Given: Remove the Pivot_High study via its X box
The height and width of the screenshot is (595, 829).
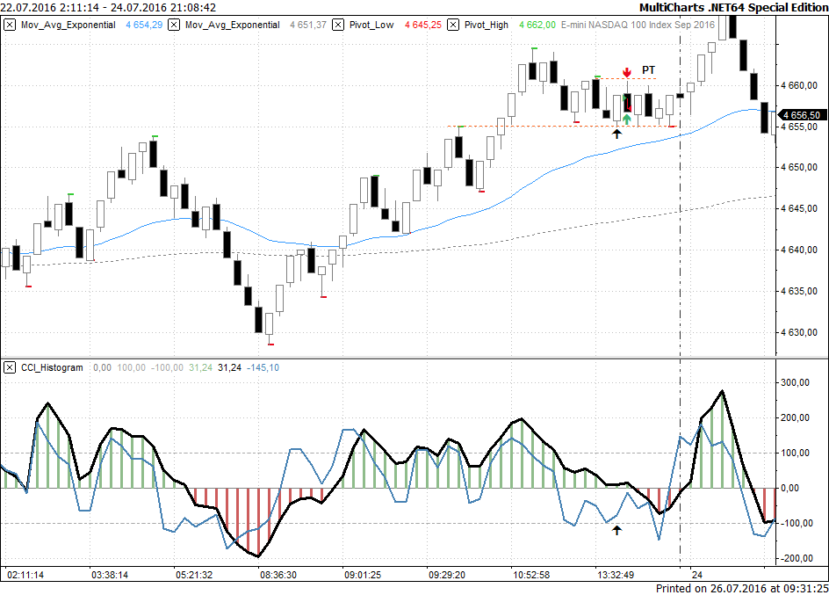Looking at the screenshot, I should (x=453, y=25).
